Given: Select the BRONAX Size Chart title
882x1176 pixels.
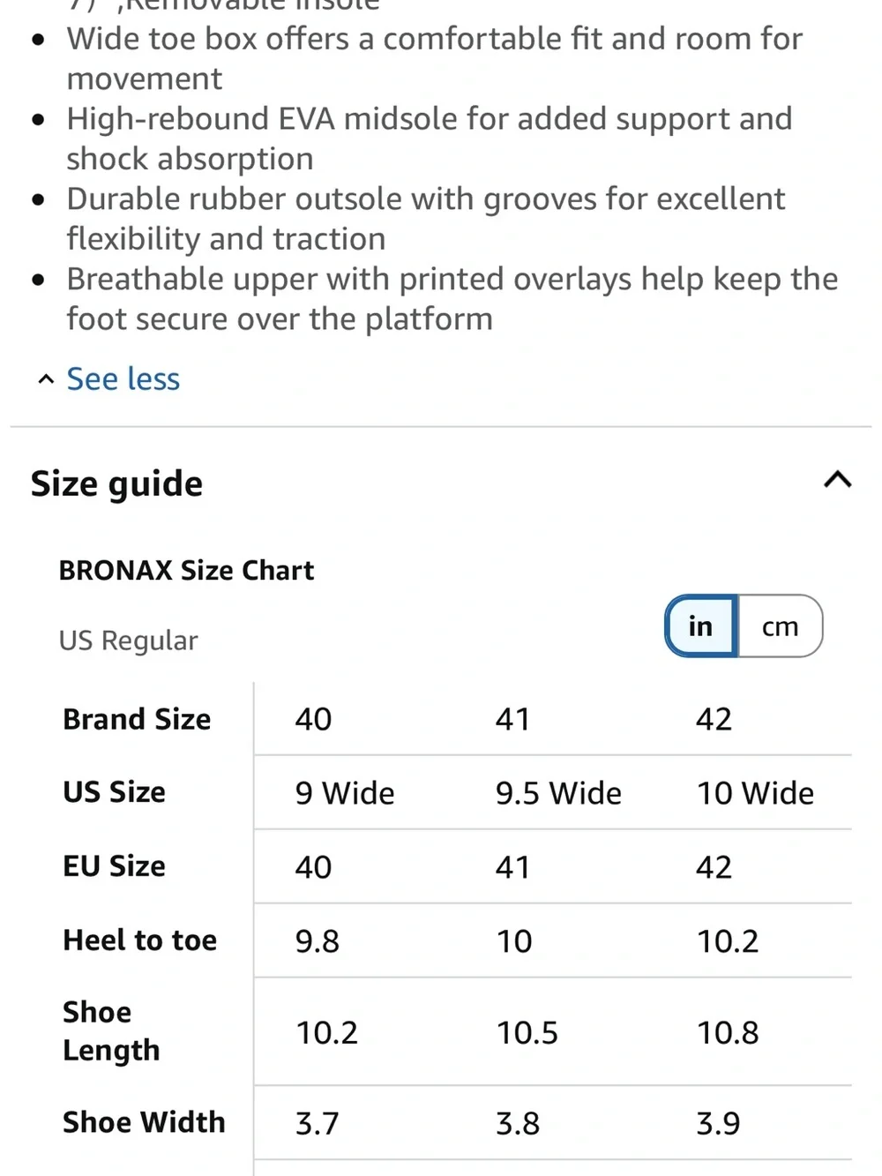Looking at the screenshot, I should pos(186,571).
